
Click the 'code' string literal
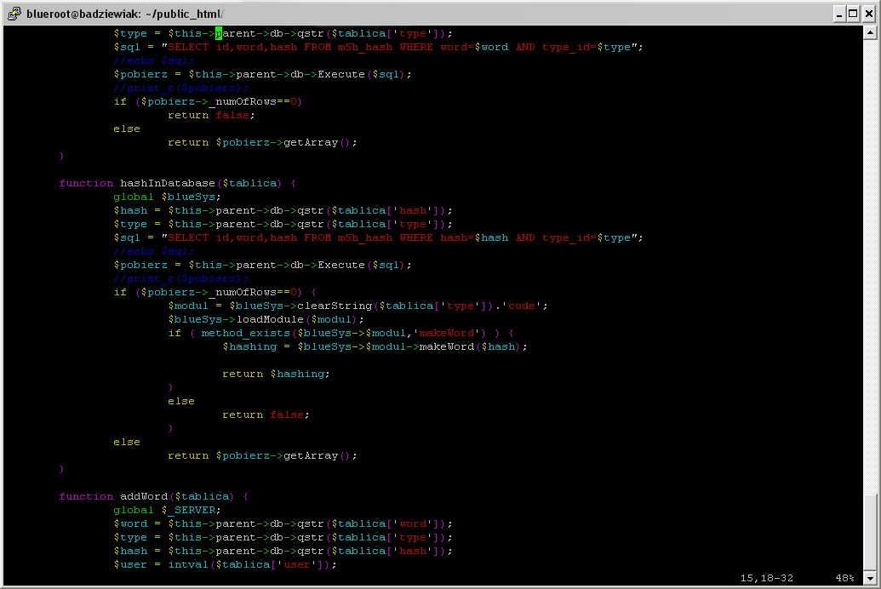point(522,306)
